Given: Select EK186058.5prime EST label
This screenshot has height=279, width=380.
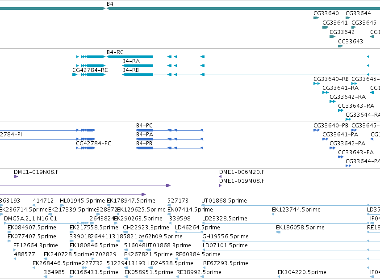Looking at the screenshot, I should tap(300, 228).
